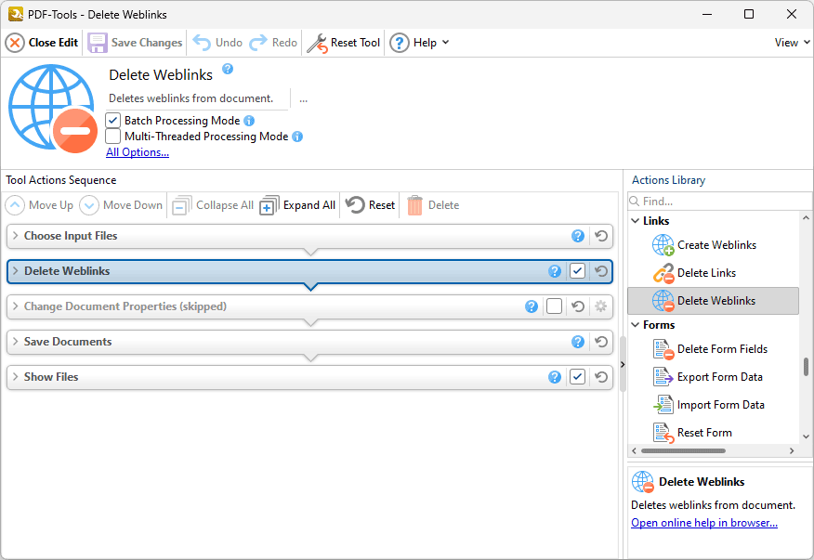The image size is (814, 560).
Task: Click help icon on Delete Weblinks step row
Action: (x=555, y=271)
